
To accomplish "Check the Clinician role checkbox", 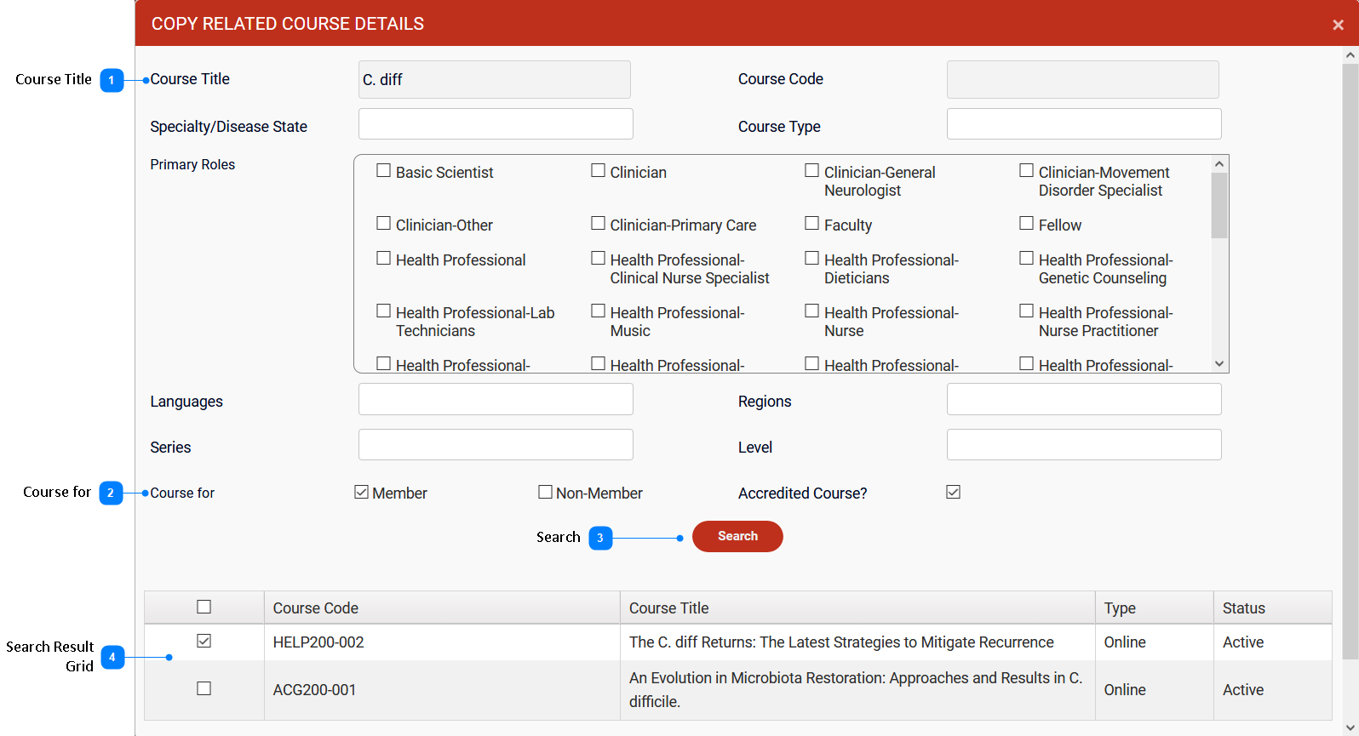I will click(x=599, y=171).
